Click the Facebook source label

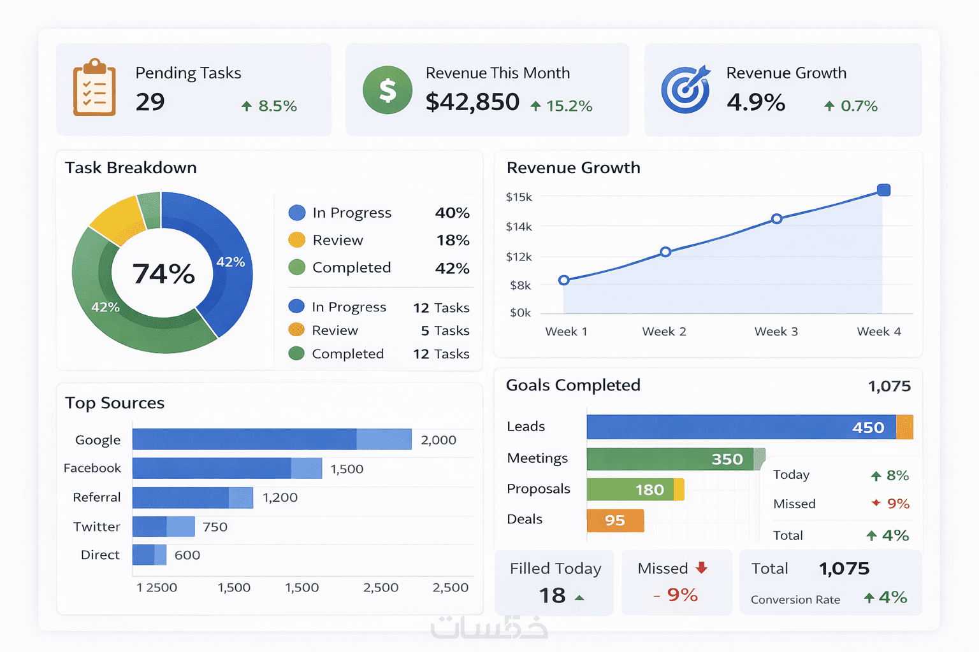click(x=92, y=468)
